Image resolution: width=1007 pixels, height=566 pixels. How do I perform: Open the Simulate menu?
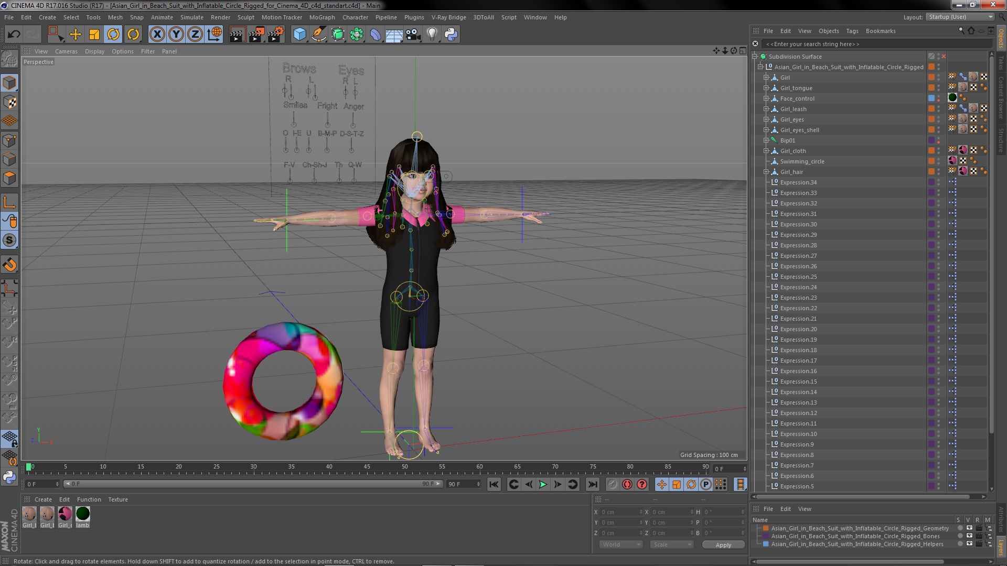(x=192, y=17)
